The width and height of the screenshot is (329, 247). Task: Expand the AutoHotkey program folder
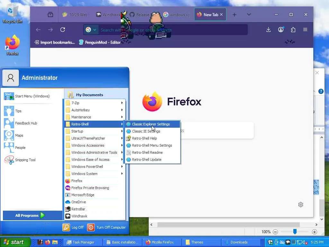pos(94,110)
